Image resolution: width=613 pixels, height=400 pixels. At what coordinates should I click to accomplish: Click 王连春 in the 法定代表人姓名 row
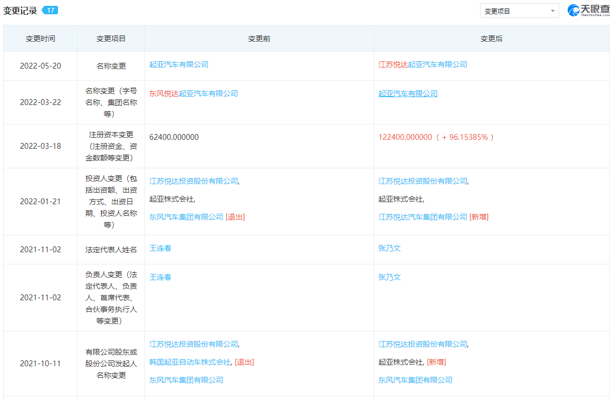(x=160, y=248)
